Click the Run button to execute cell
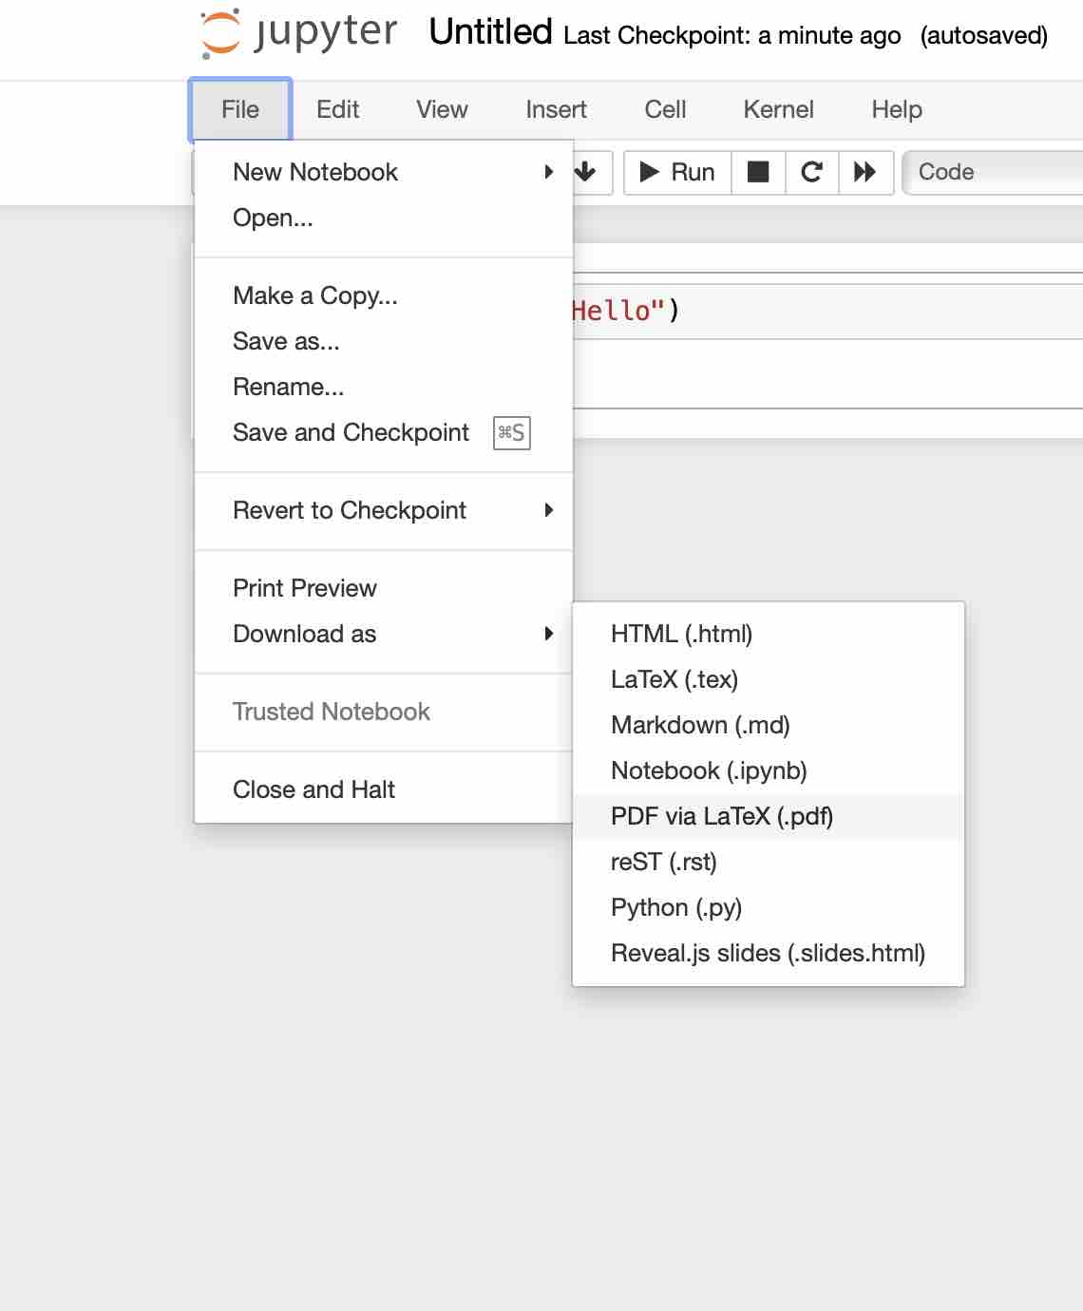Image resolution: width=1083 pixels, height=1311 pixels. pyautogui.click(x=675, y=172)
